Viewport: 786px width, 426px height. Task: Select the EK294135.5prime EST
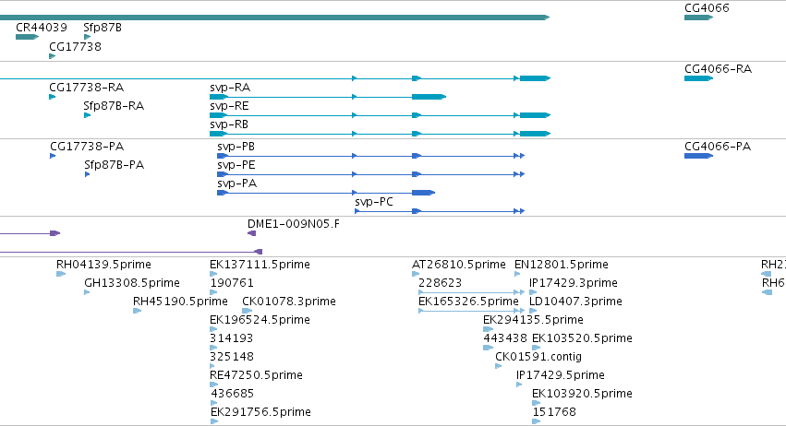(x=488, y=329)
